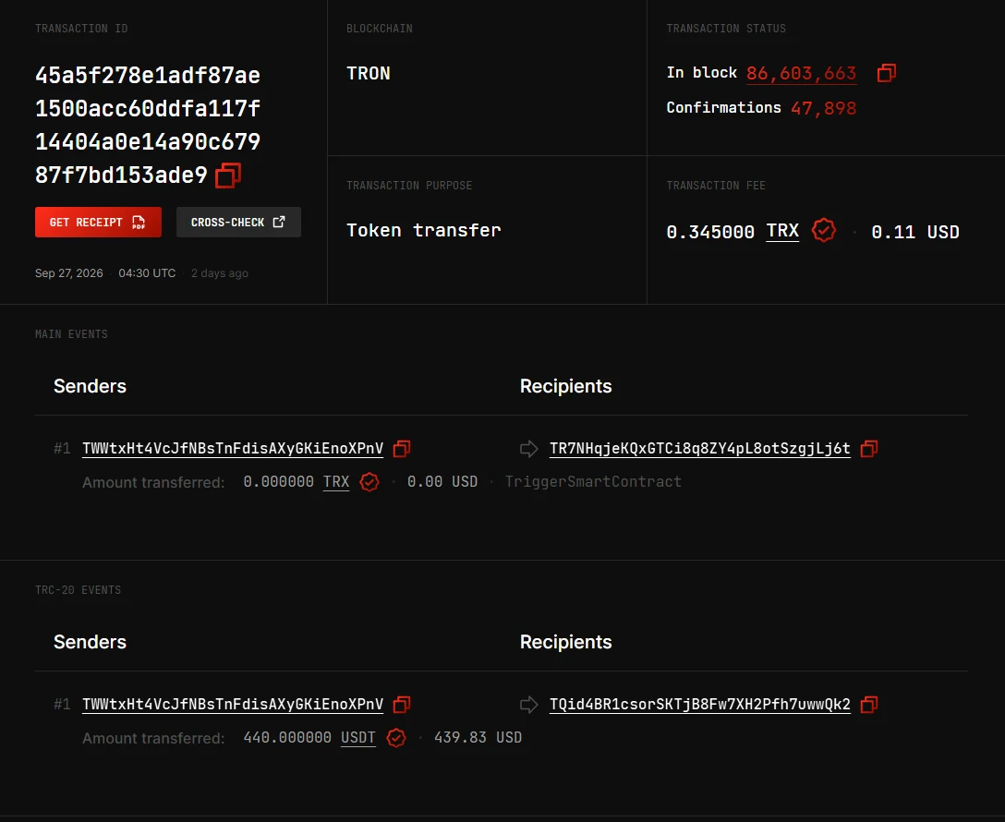Select the Sep 27, 2026 date
The image size is (1005, 822).
click(69, 273)
